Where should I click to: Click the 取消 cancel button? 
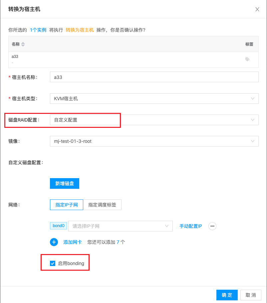tap(251, 295)
